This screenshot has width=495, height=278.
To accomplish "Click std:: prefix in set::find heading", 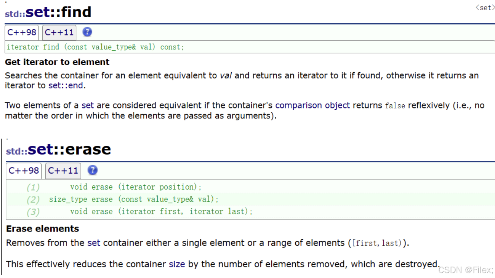I will [x=15, y=14].
